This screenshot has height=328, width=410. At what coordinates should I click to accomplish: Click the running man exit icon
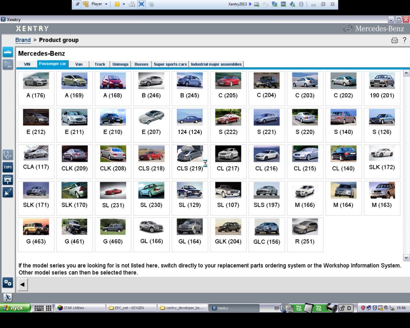[x=8, y=298]
